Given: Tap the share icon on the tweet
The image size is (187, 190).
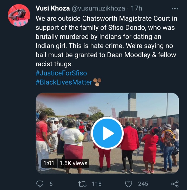Looking at the screenshot, I should [x=175, y=184].
